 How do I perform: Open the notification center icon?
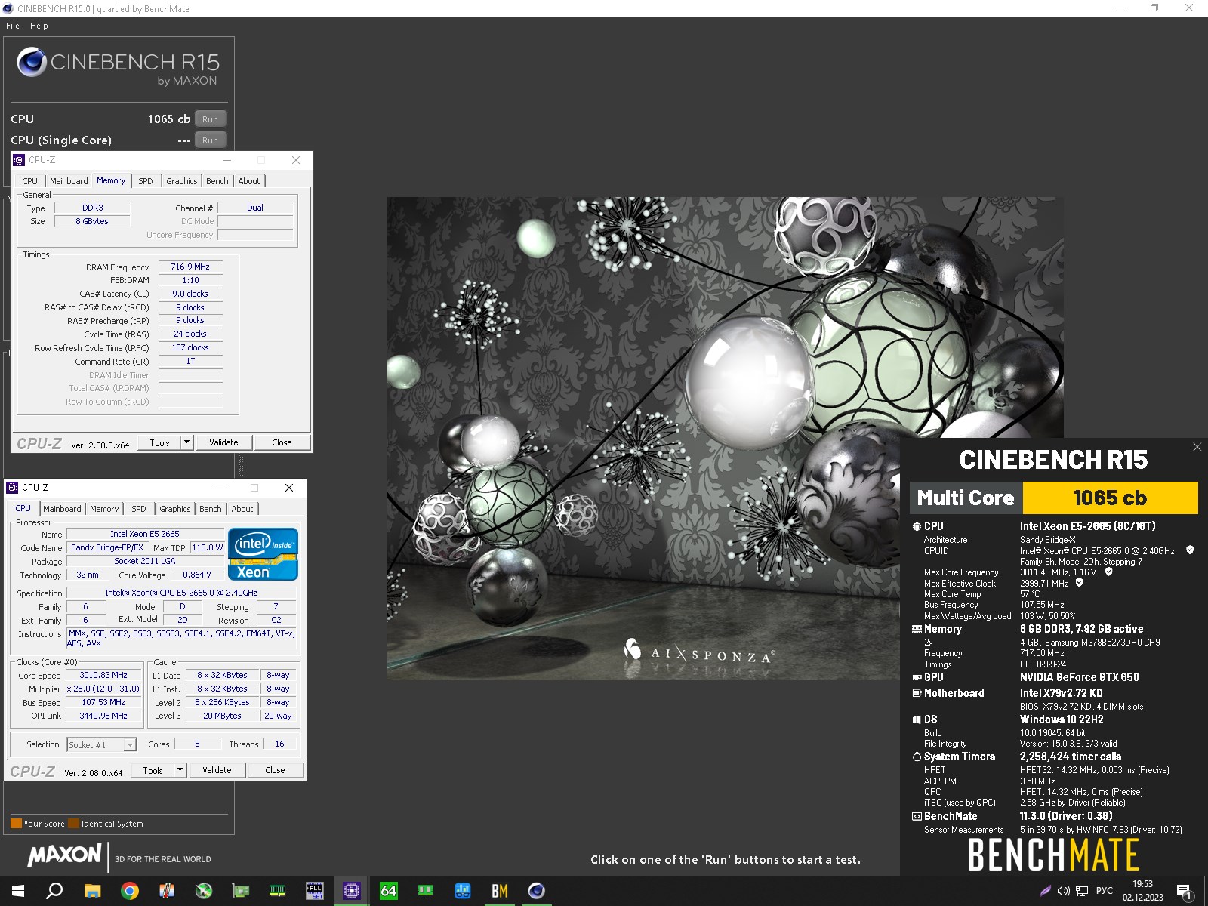click(1184, 892)
